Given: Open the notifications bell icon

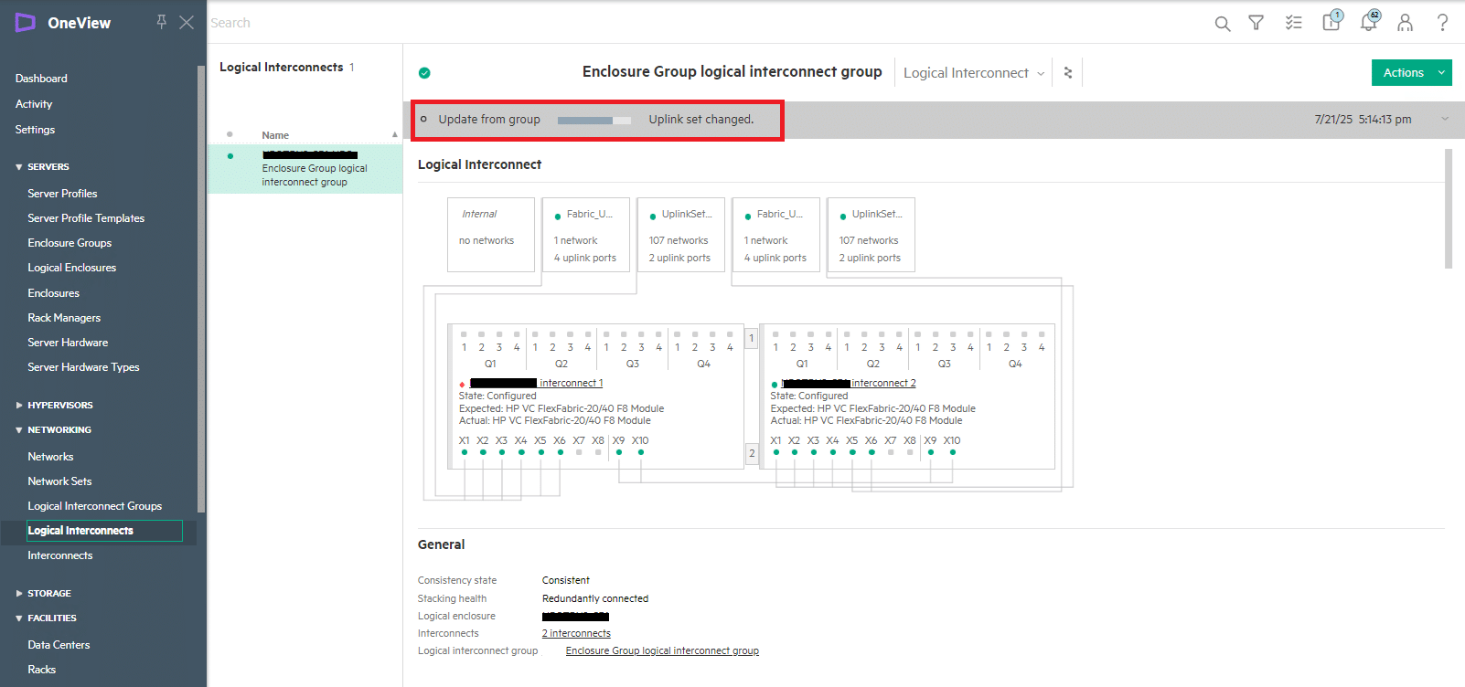Looking at the screenshot, I should [x=1369, y=21].
